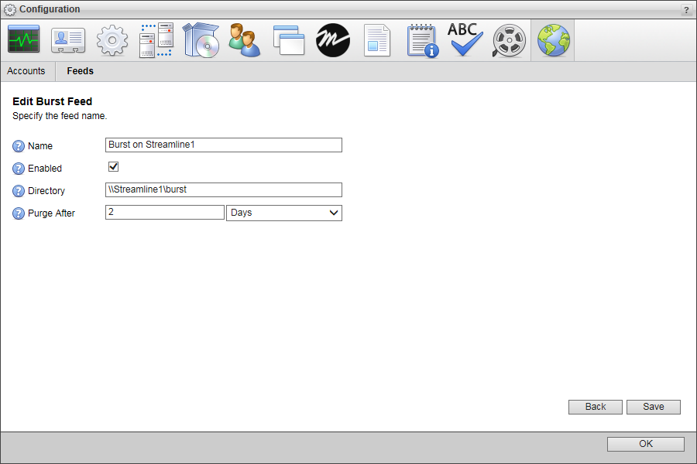
Task: Switch to the Accounts tab
Action: (x=27, y=70)
